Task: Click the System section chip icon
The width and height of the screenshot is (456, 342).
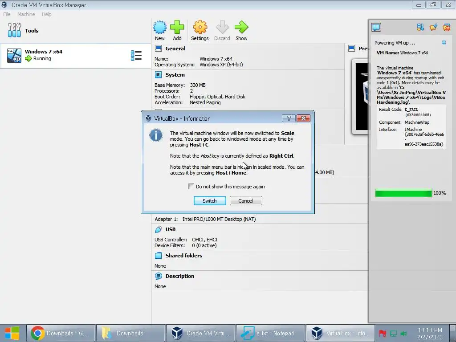Action: point(158,75)
